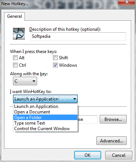
Task: Cancel the new hotkey dialog
Action: [x=119, y=155]
